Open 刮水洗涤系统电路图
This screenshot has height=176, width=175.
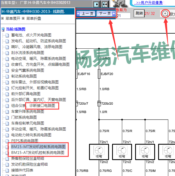[x=28, y=53]
